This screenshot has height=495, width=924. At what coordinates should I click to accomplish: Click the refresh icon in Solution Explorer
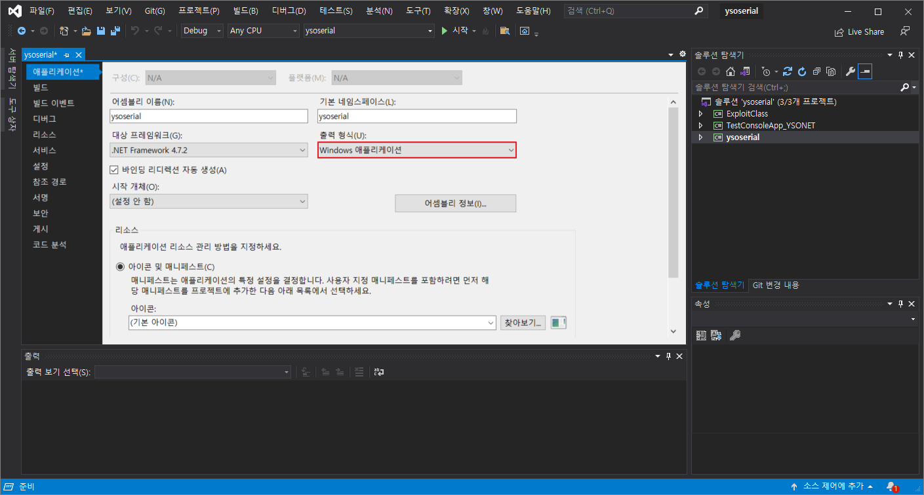[x=802, y=71]
